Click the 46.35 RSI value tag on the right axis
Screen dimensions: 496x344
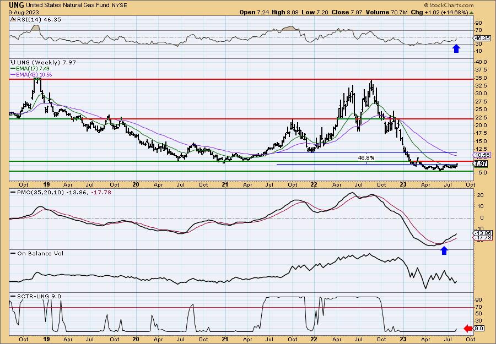point(481,39)
